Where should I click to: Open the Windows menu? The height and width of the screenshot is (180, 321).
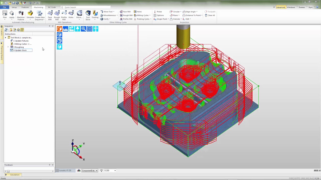pos(291,7)
